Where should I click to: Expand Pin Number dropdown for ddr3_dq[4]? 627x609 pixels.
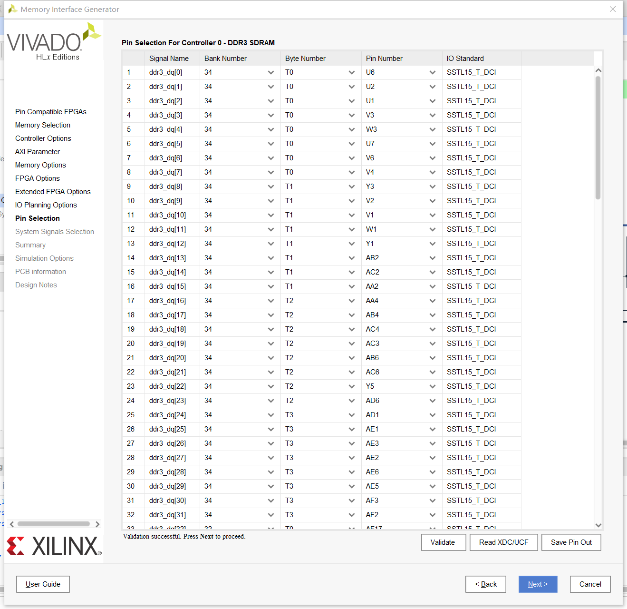433,129
